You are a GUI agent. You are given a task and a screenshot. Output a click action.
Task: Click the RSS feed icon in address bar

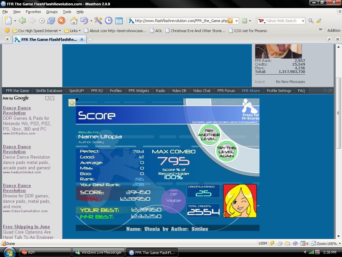pyautogui.click(x=230, y=21)
